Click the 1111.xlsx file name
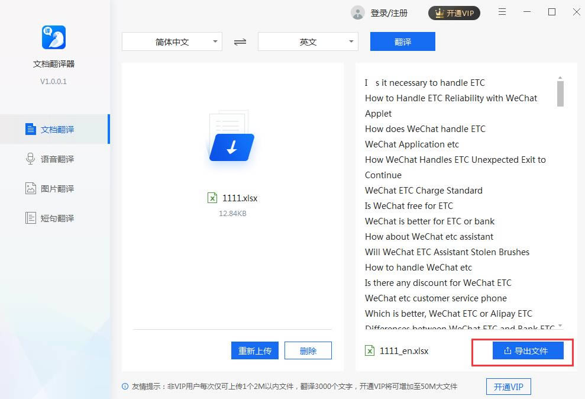Viewport: 585px width, 399px height. click(x=240, y=198)
